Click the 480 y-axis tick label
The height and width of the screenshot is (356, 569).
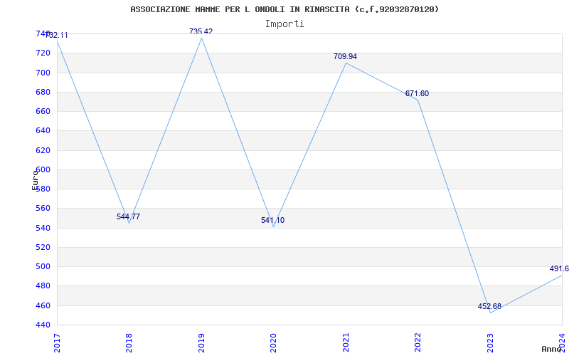pos(43,286)
